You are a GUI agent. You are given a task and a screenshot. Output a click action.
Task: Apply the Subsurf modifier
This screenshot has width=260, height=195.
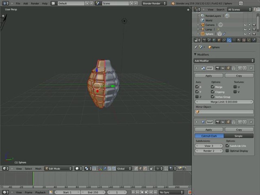click(209, 130)
